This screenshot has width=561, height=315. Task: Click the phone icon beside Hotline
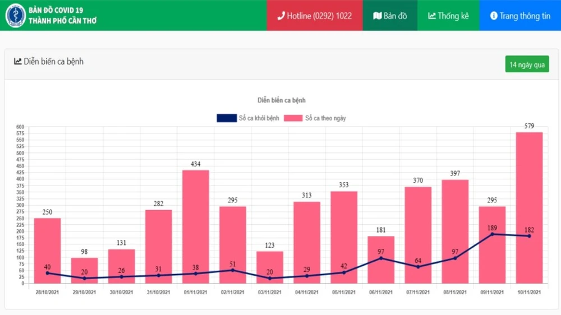pyautogui.click(x=281, y=16)
